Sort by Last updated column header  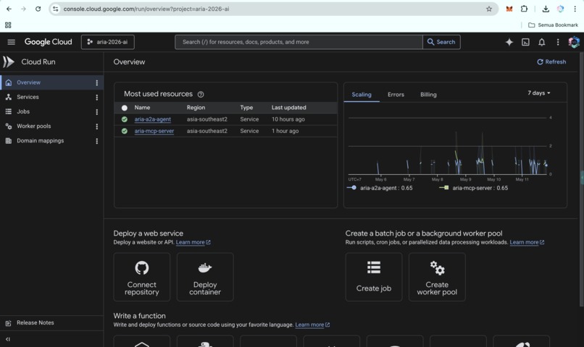pos(288,108)
